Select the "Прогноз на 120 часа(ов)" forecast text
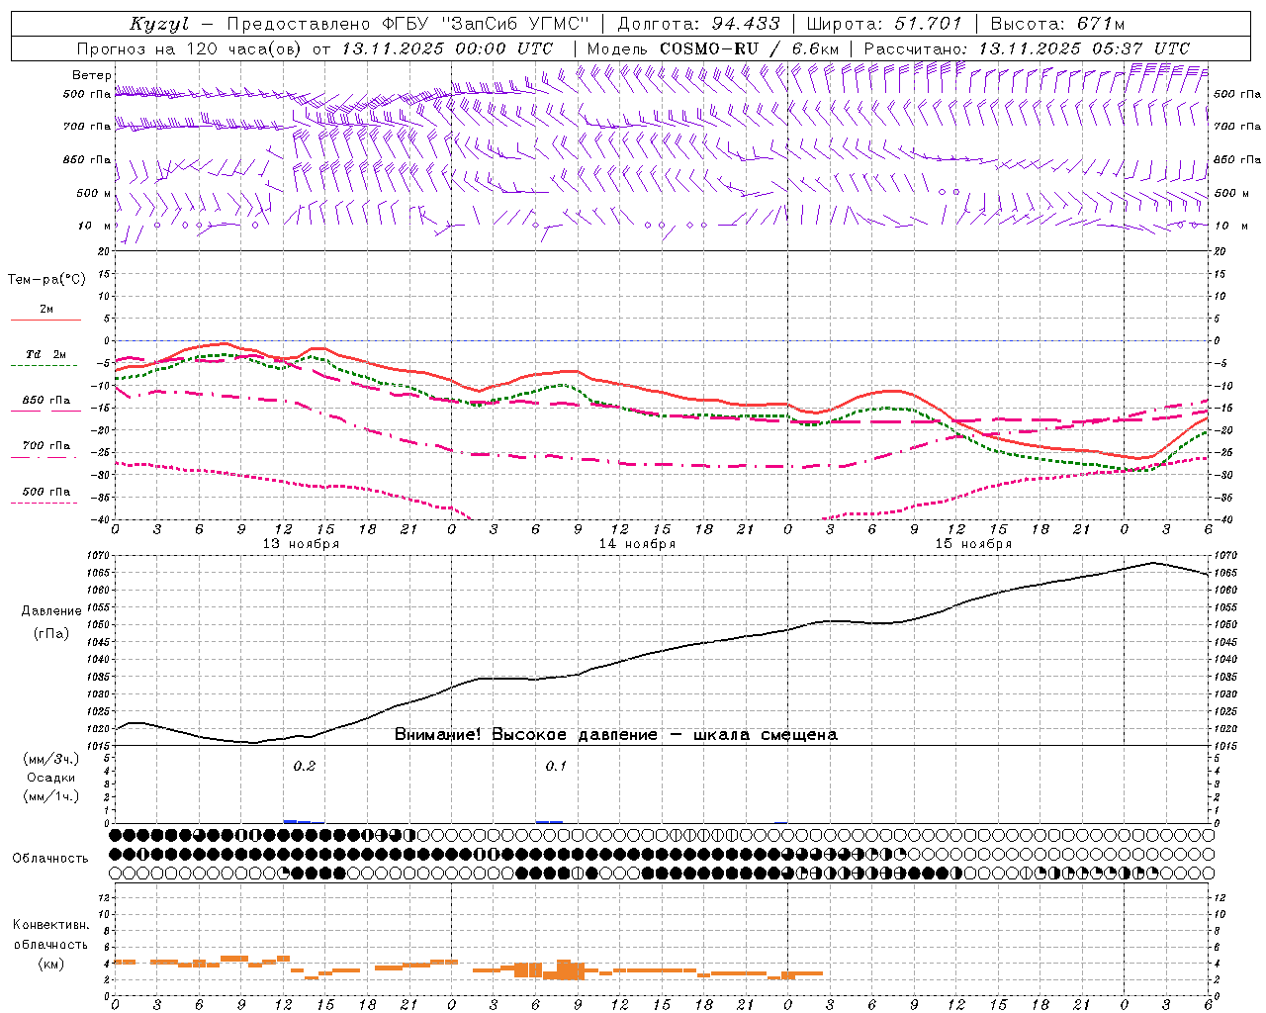Image resolution: width=1266 pixels, height=1013 pixels. tap(191, 48)
